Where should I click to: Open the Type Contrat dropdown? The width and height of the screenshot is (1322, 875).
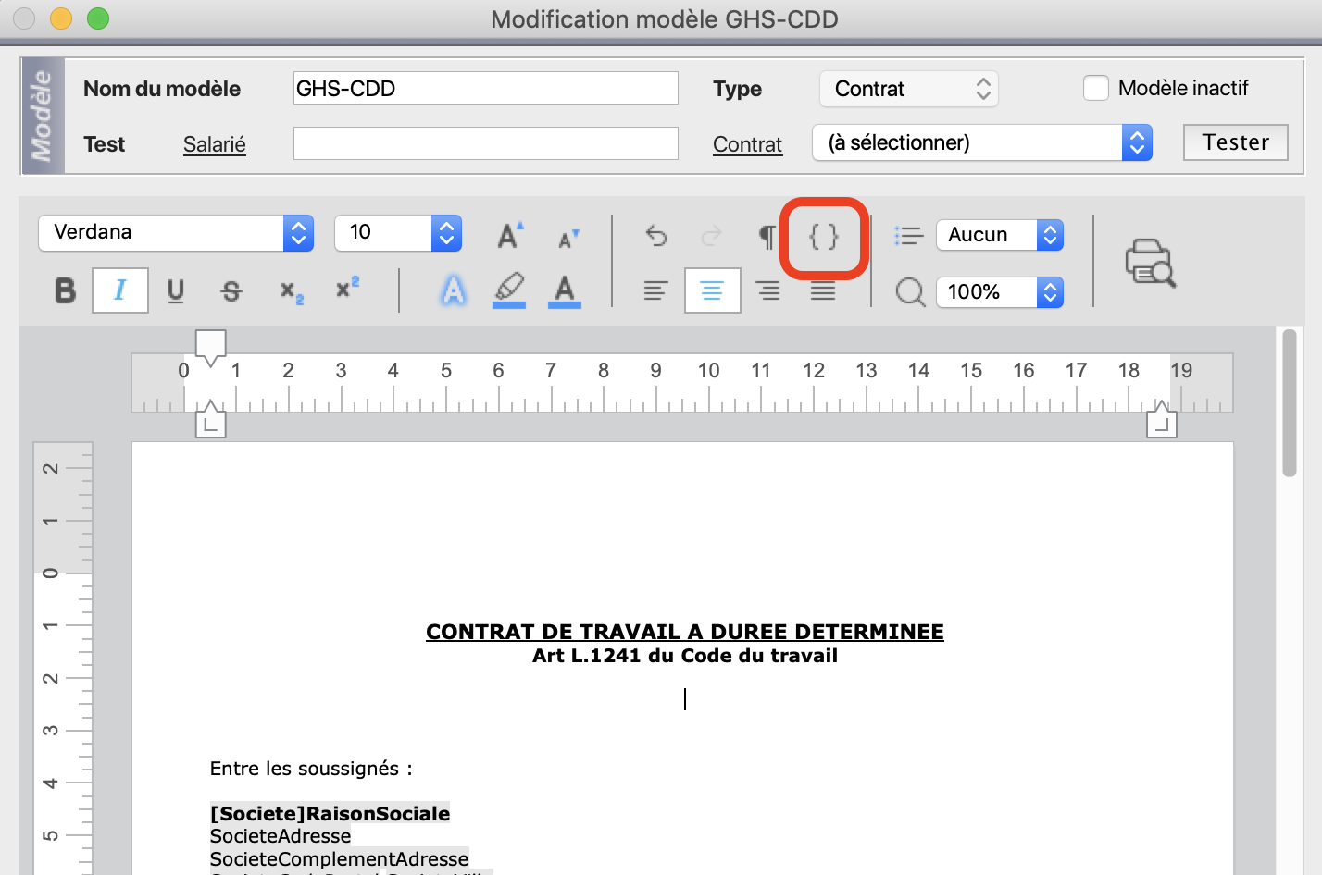point(909,89)
